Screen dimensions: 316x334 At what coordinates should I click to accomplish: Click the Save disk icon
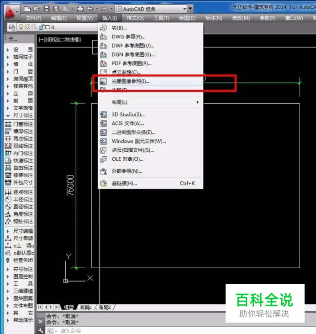[x=47, y=9]
